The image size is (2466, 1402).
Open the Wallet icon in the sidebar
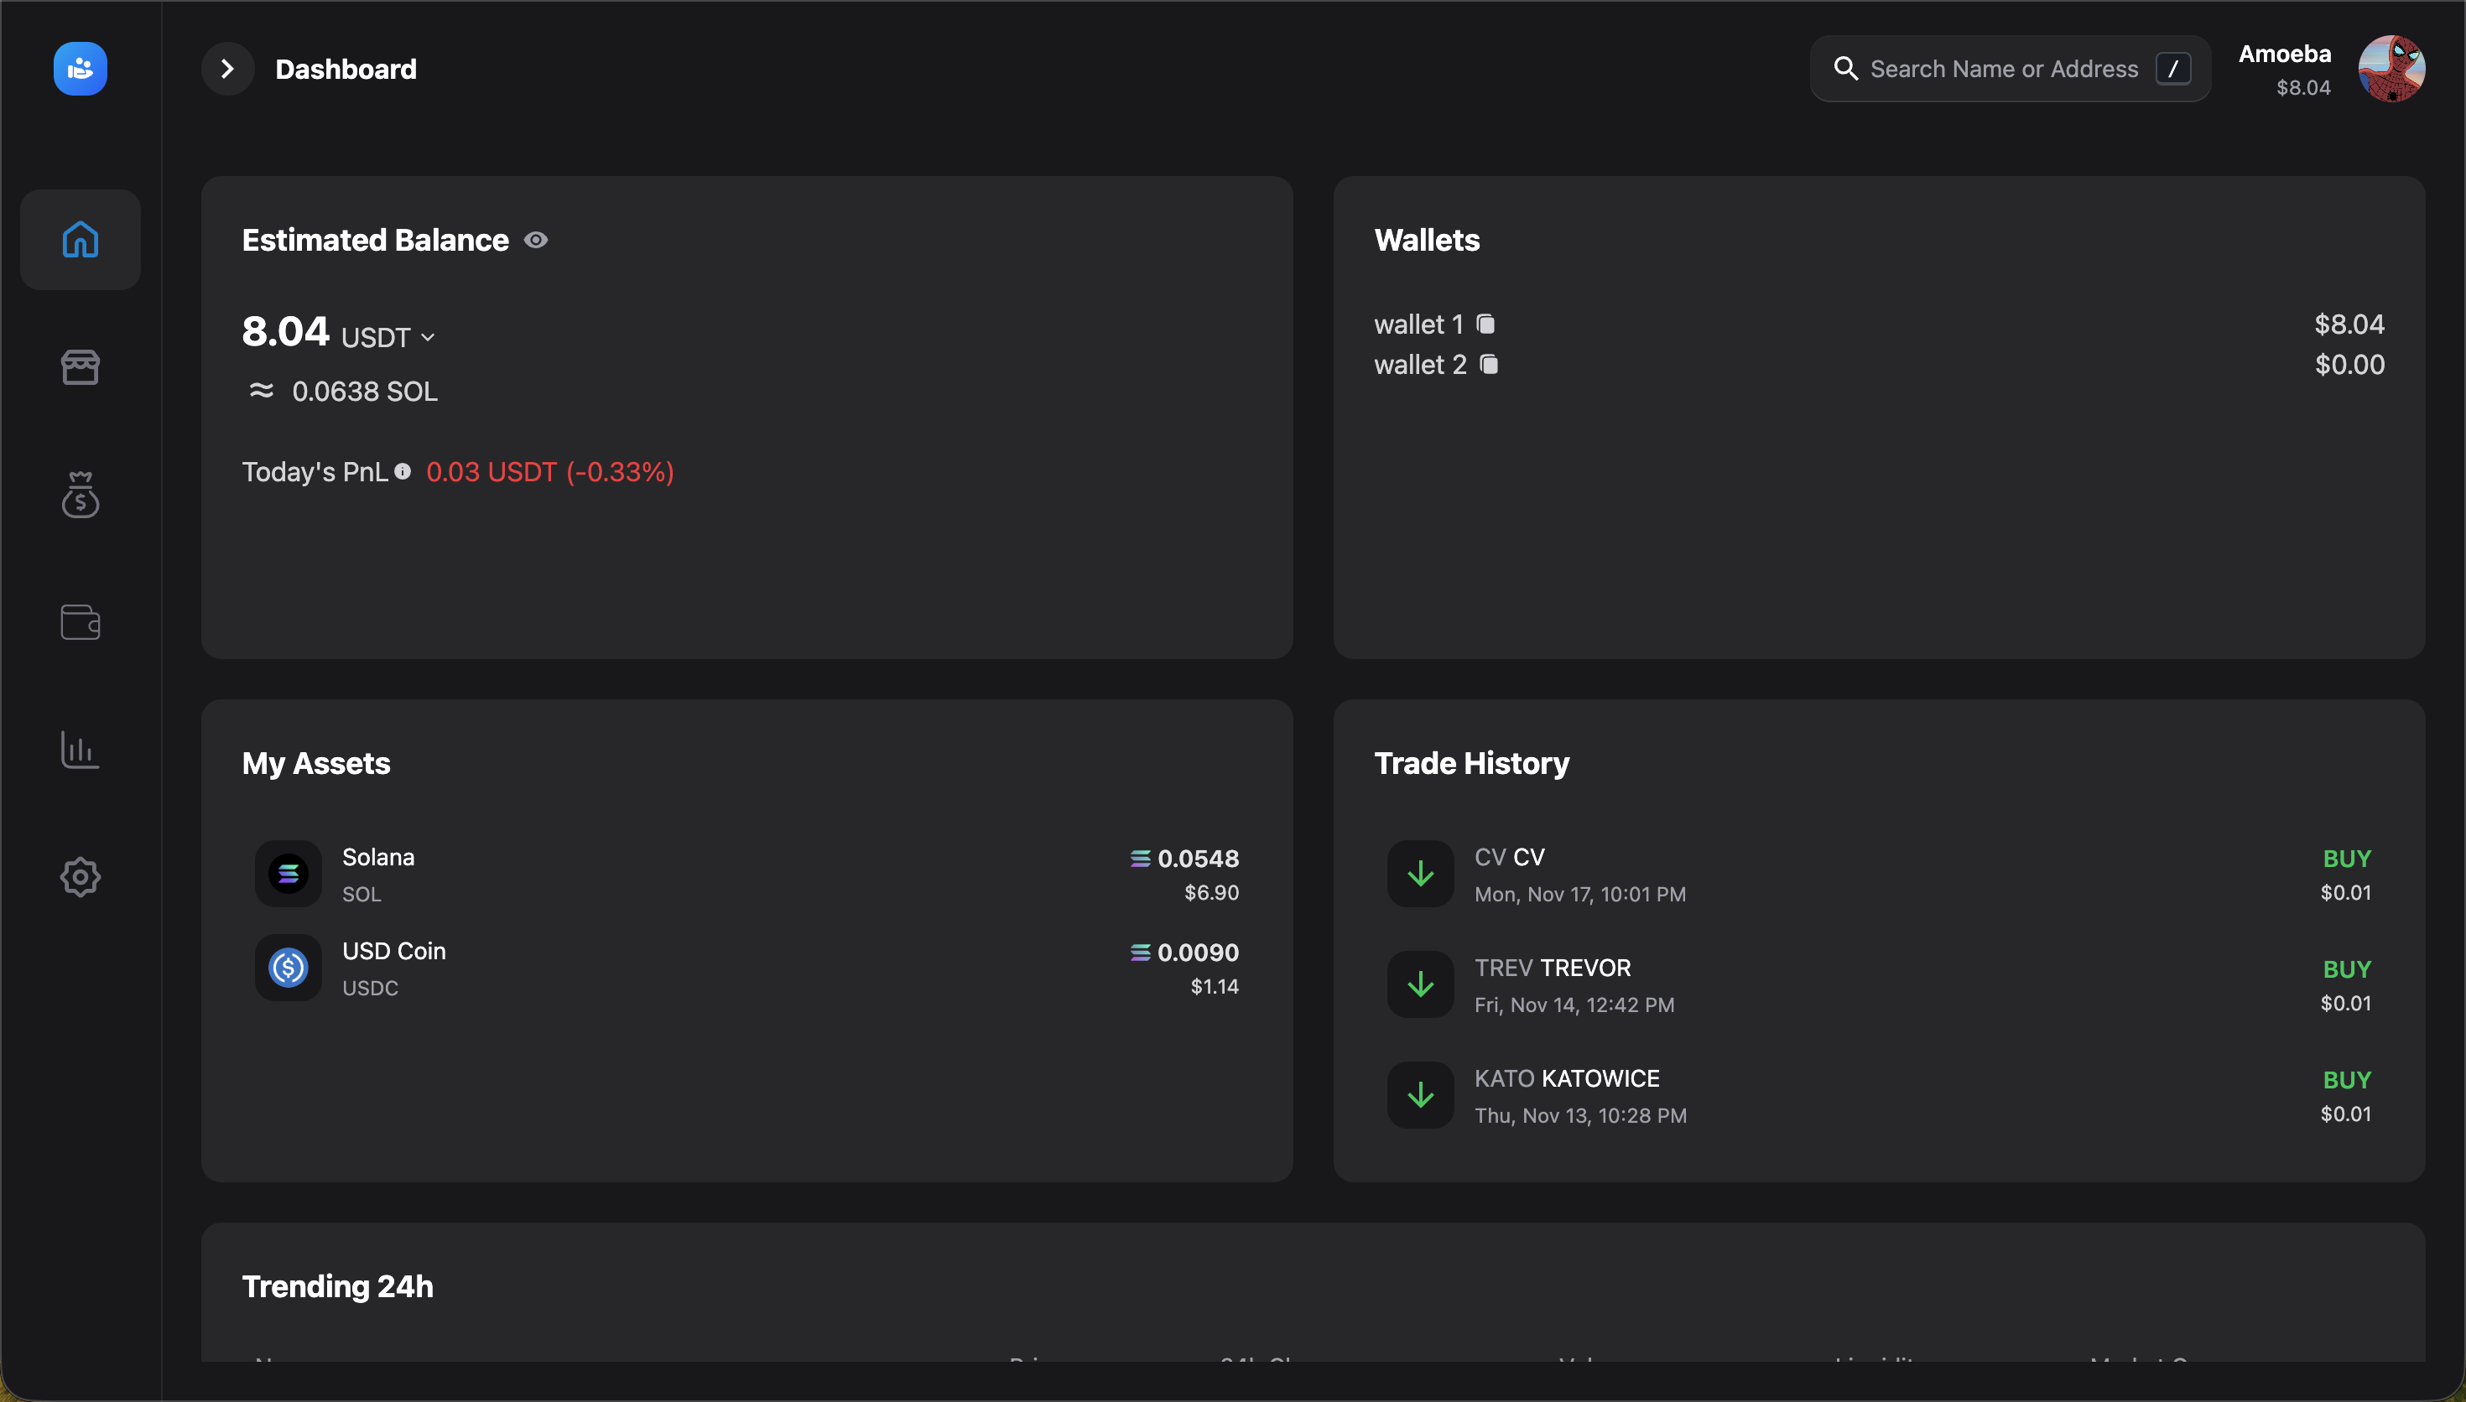click(80, 622)
